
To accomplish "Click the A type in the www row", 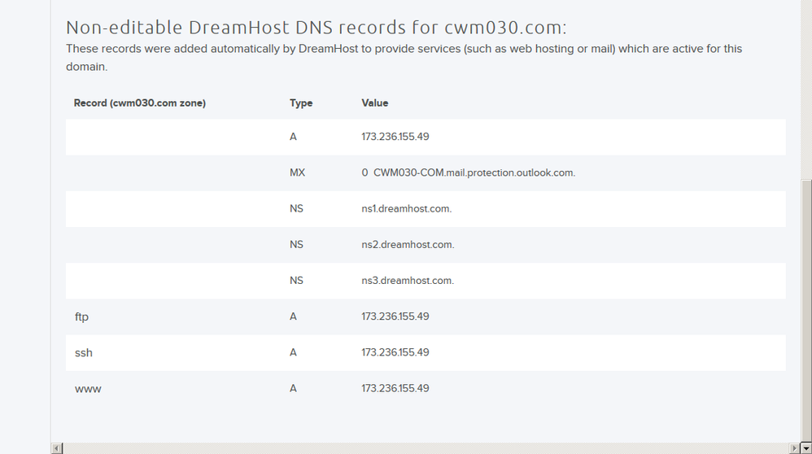I will 293,388.
